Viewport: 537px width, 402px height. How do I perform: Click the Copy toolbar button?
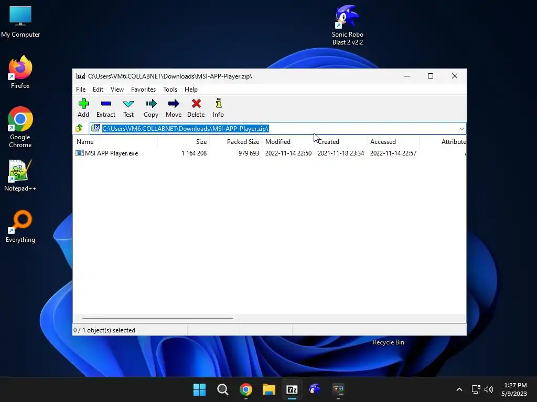(151, 108)
